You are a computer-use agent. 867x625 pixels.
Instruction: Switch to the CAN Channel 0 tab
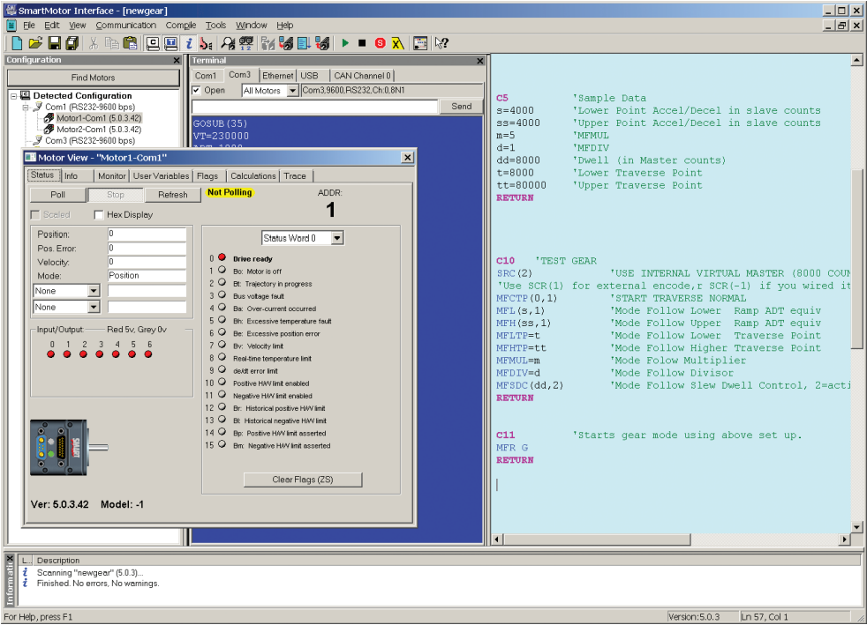362,76
